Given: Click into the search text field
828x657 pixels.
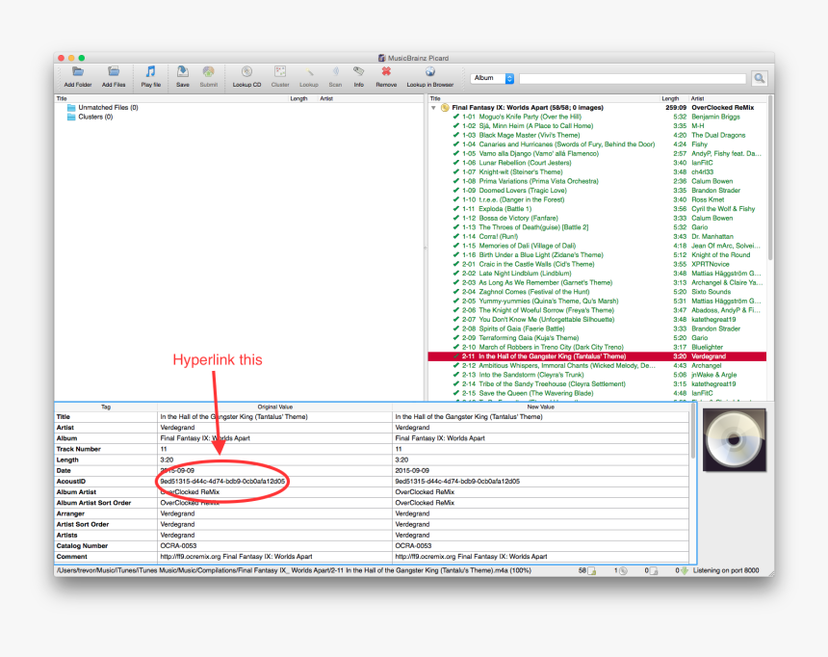Looking at the screenshot, I should [633, 79].
